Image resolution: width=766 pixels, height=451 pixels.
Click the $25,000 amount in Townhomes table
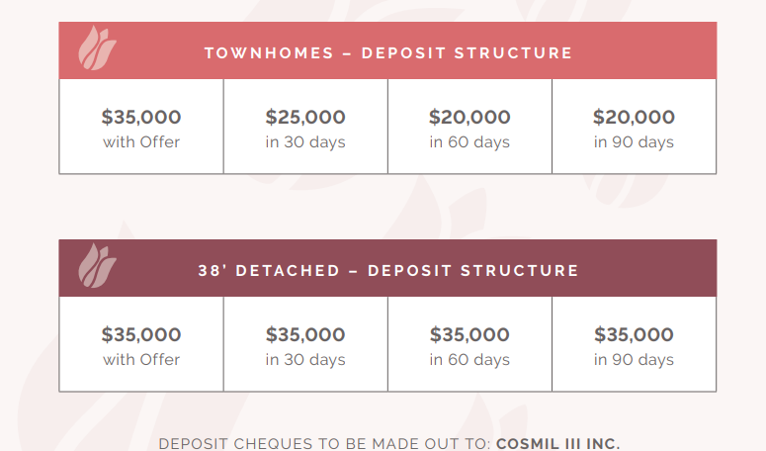click(x=305, y=118)
